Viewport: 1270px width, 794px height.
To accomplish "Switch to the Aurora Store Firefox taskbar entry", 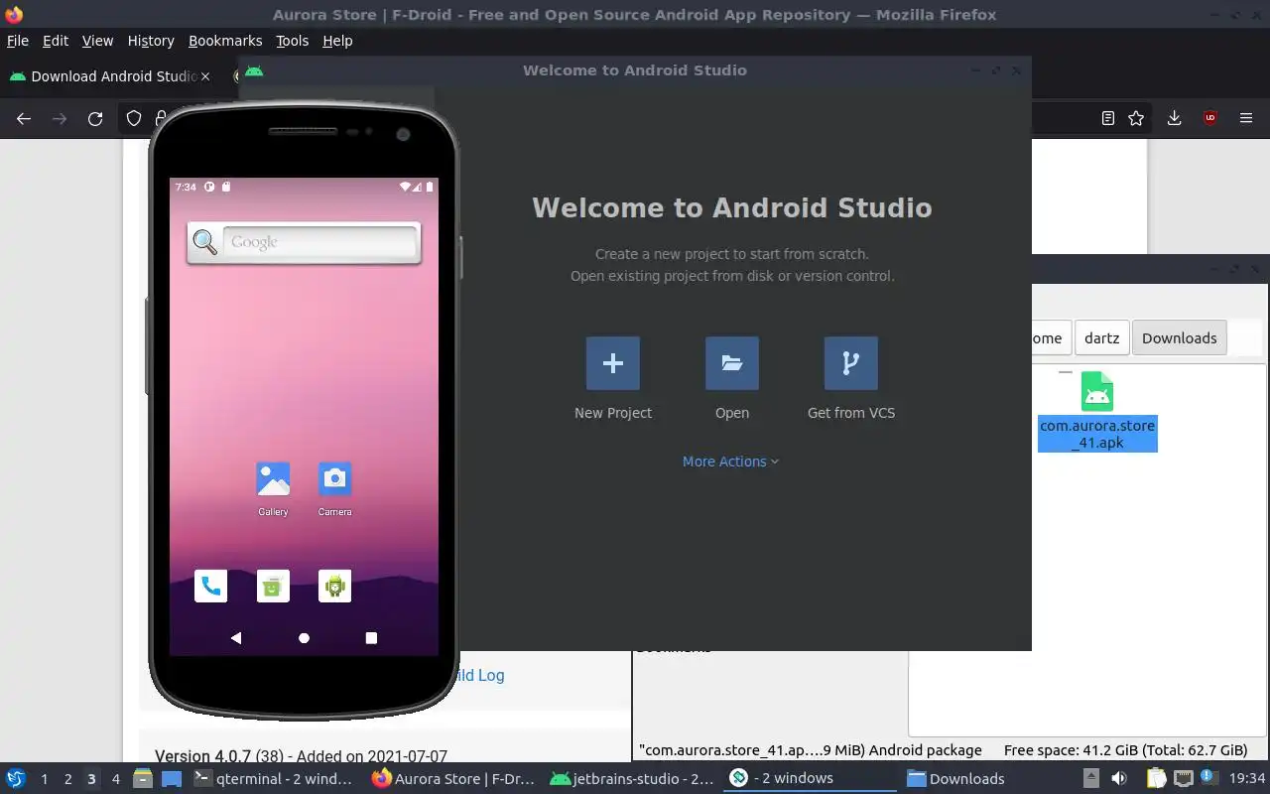I will [x=452, y=778].
